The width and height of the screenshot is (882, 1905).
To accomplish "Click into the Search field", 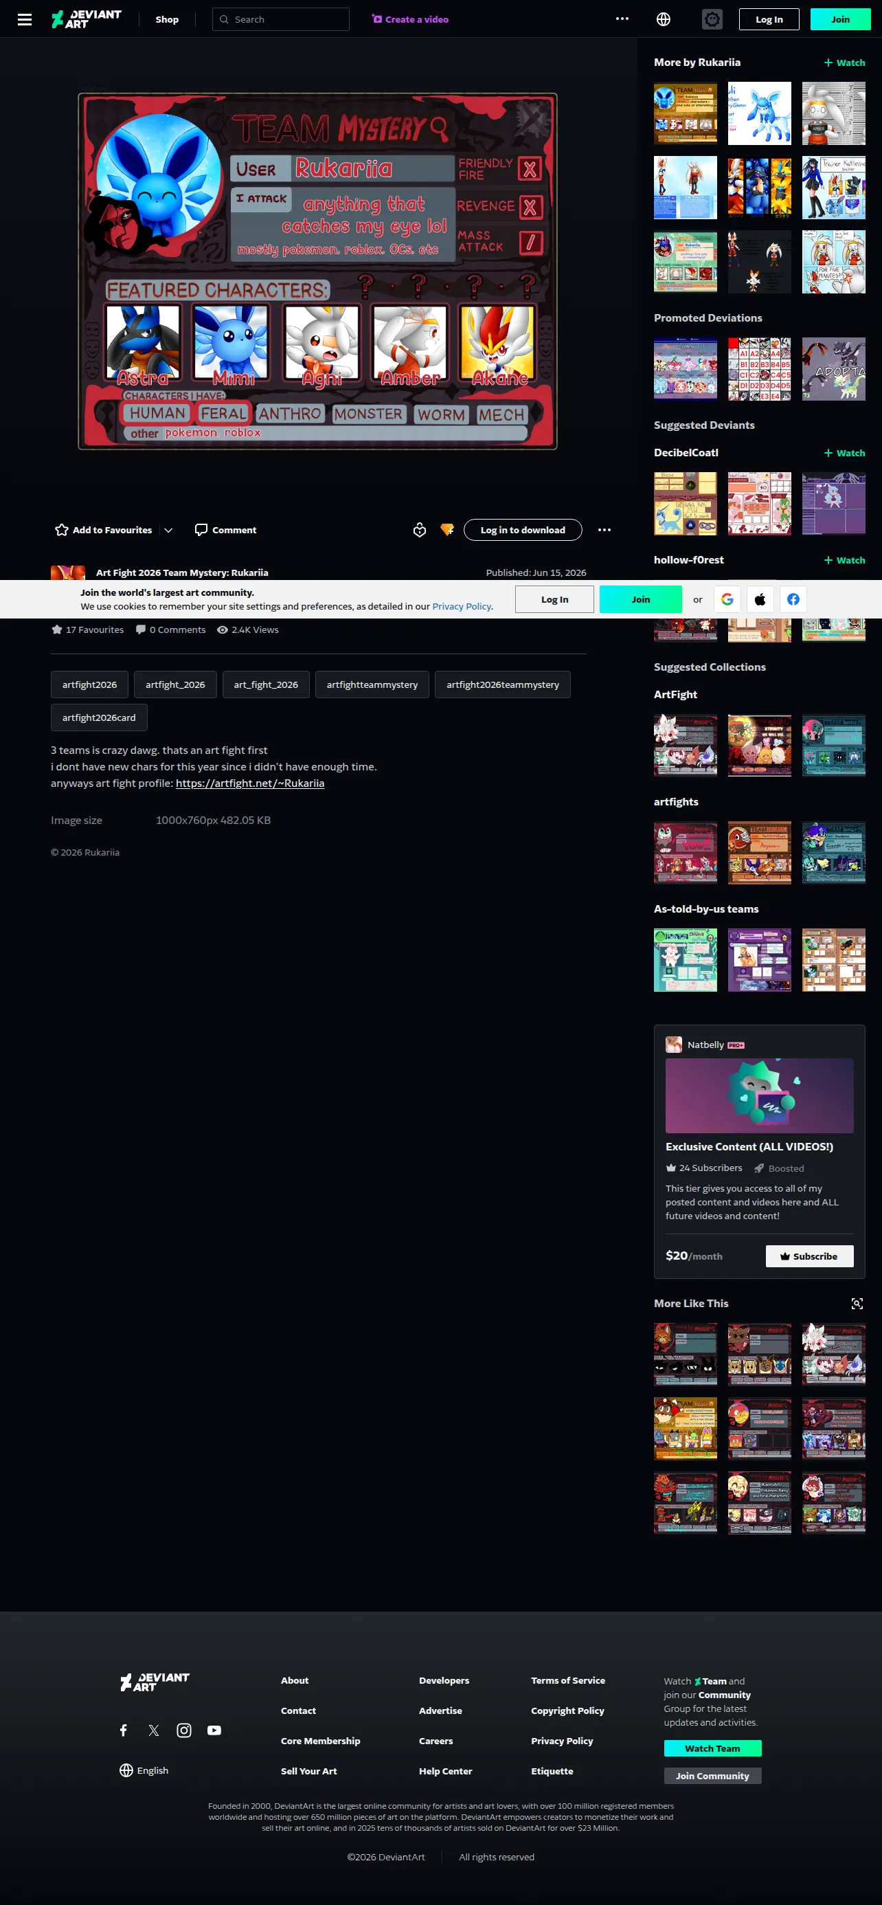I will pos(281,19).
